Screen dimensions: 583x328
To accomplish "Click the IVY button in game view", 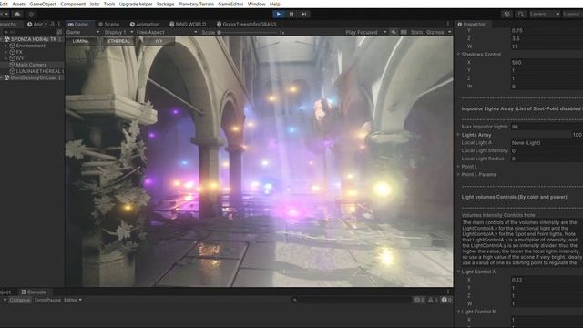I will (x=159, y=41).
